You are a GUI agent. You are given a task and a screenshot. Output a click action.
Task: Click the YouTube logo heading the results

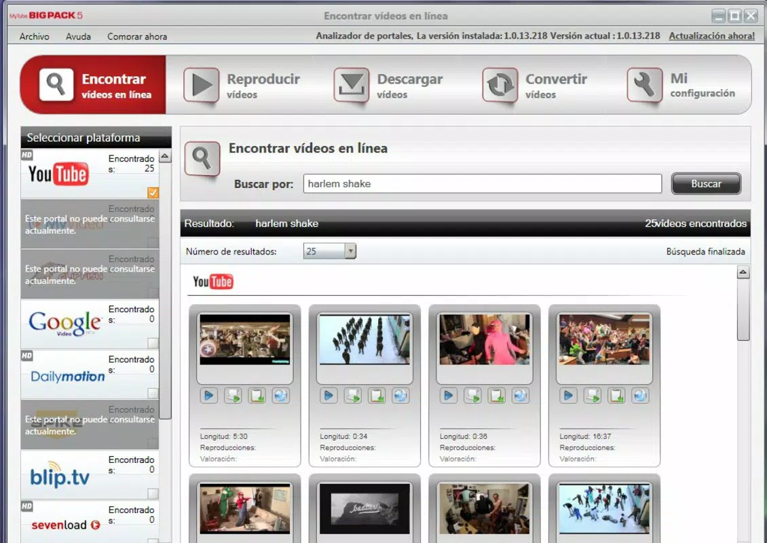(212, 282)
